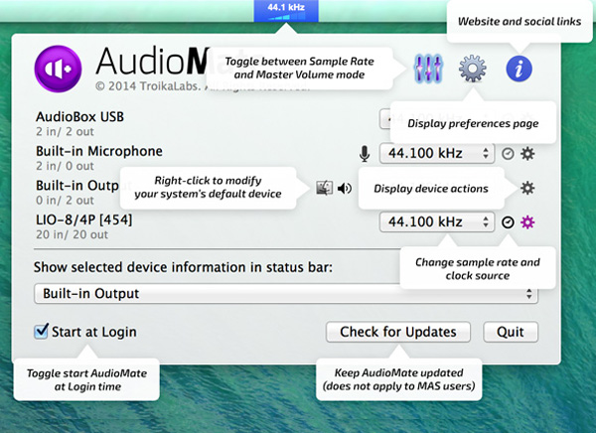Click the '2 in/ 2 out' text under AudioBox USB

(65, 131)
